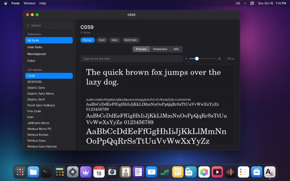Screen dimensions: 290x181
Task: Select the Droid Sans Fallback family
Action: (49, 105)
